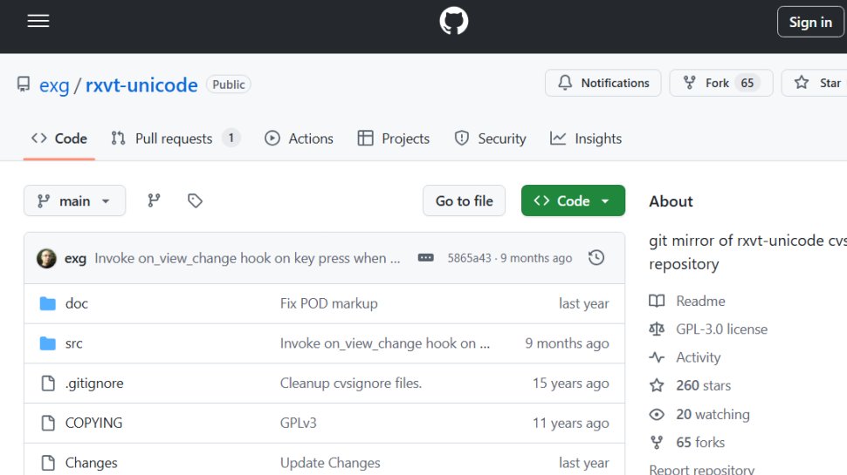
Task: Open the rxvt-unicode repository link
Action: click(x=141, y=85)
